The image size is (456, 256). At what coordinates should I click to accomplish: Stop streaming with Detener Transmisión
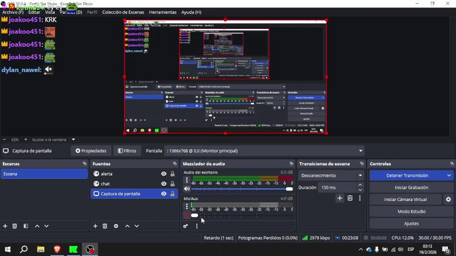407,175
